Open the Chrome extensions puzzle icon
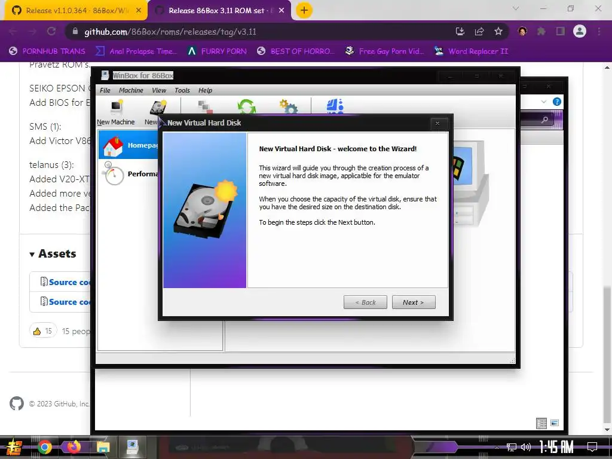 point(541,32)
